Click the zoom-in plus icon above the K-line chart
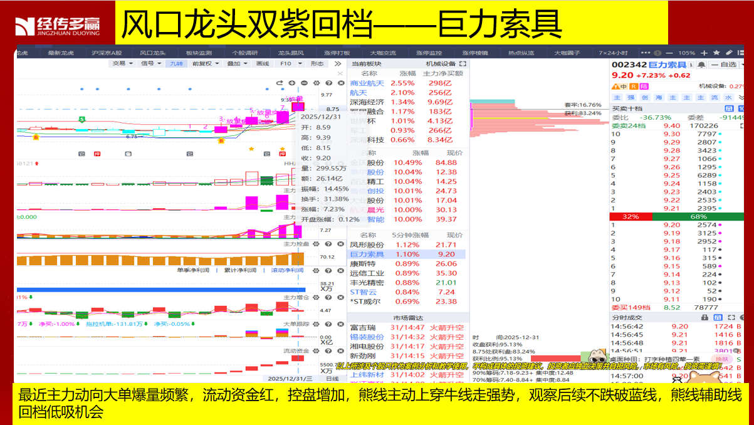This screenshot has height=425, width=754. 292,83
